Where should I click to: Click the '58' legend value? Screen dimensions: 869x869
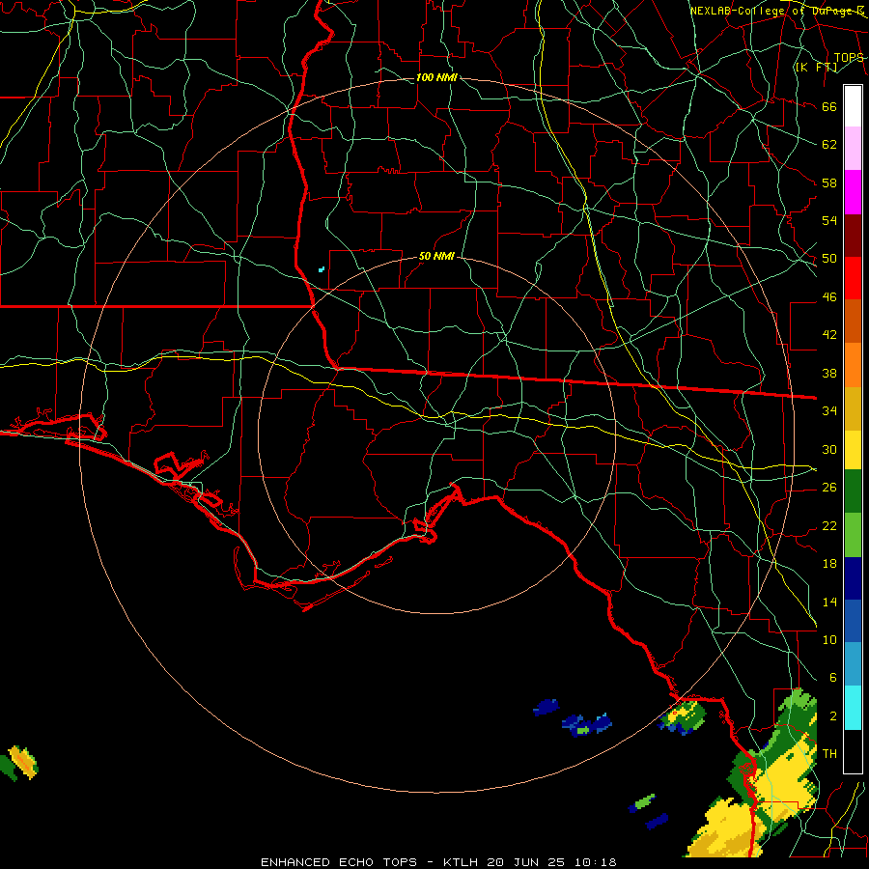829,182
